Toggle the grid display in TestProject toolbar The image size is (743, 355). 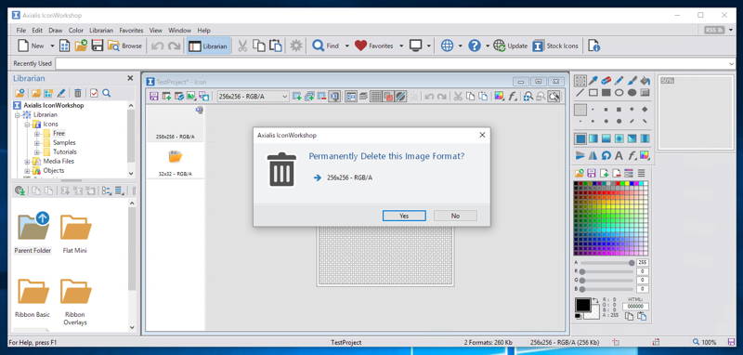(x=375, y=97)
